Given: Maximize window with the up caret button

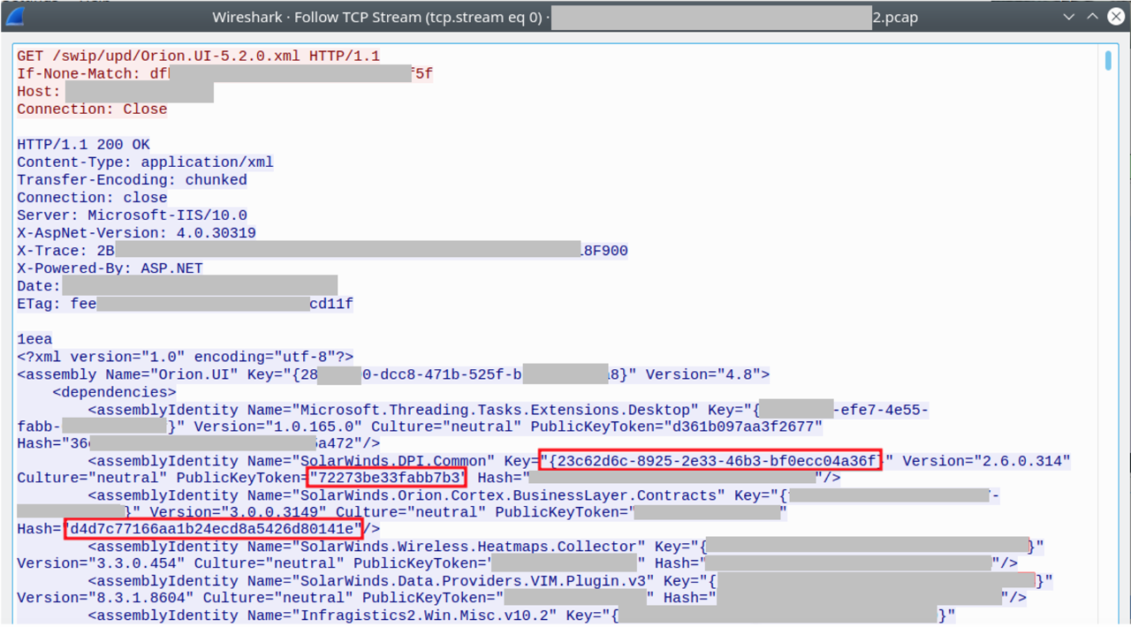Looking at the screenshot, I should click(x=1093, y=17).
